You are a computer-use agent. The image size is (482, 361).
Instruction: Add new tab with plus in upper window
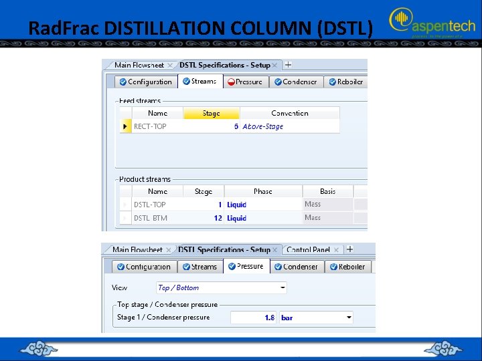(x=288, y=65)
